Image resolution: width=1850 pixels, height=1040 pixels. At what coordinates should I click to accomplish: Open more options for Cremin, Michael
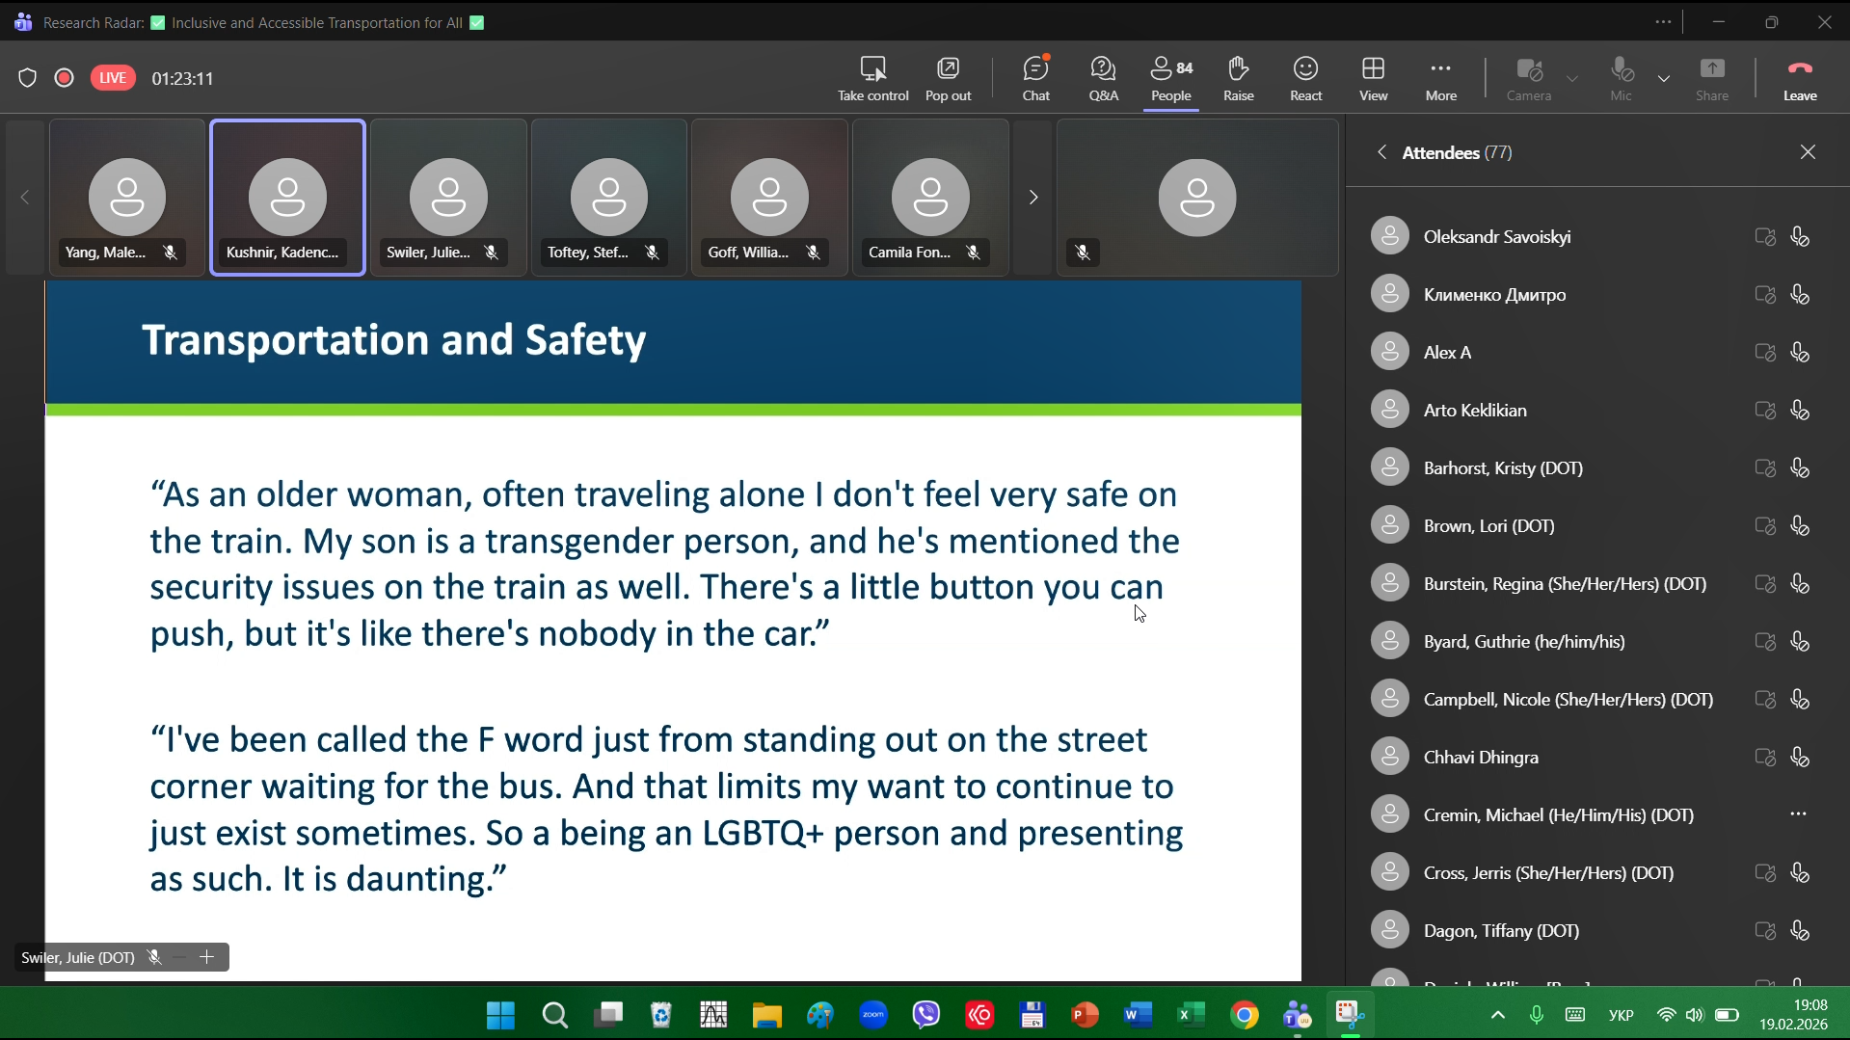(x=1798, y=814)
